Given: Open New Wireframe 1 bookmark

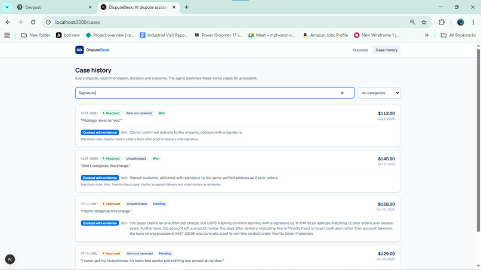Looking at the screenshot, I should pyautogui.click(x=377, y=35).
